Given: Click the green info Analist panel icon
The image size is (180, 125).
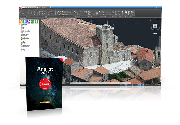Looking at the screenshot, I should click(36, 22).
